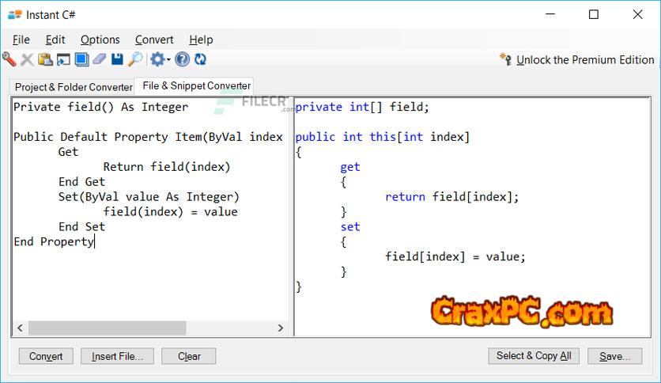Click 'Public Default Property Item' line in VB pane
This screenshot has height=383, width=661.
pos(148,137)
